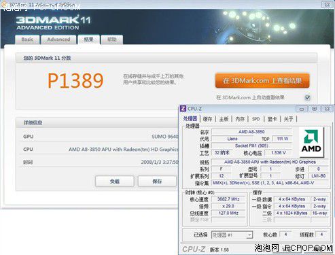Click the CPU-Z maximize button
Viewport: 335px width, 255px height.
coord(314,109)
